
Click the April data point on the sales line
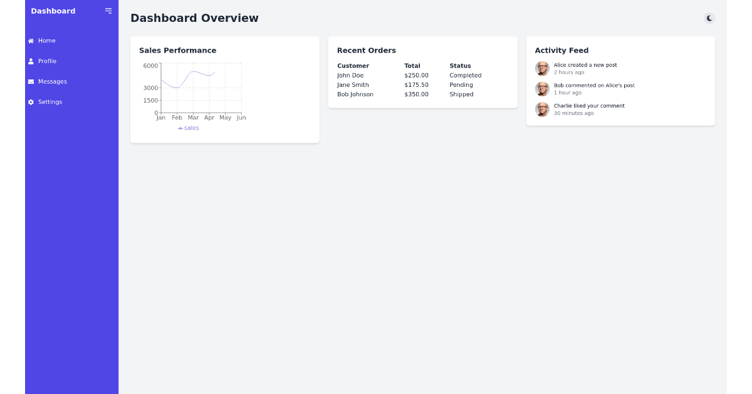click(209, 74)
